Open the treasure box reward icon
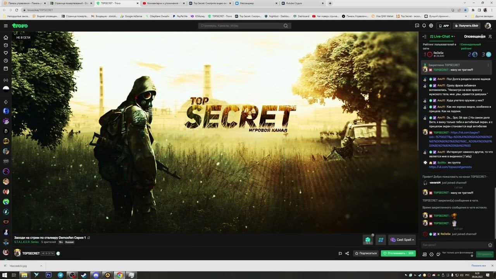 coord(368,240)
